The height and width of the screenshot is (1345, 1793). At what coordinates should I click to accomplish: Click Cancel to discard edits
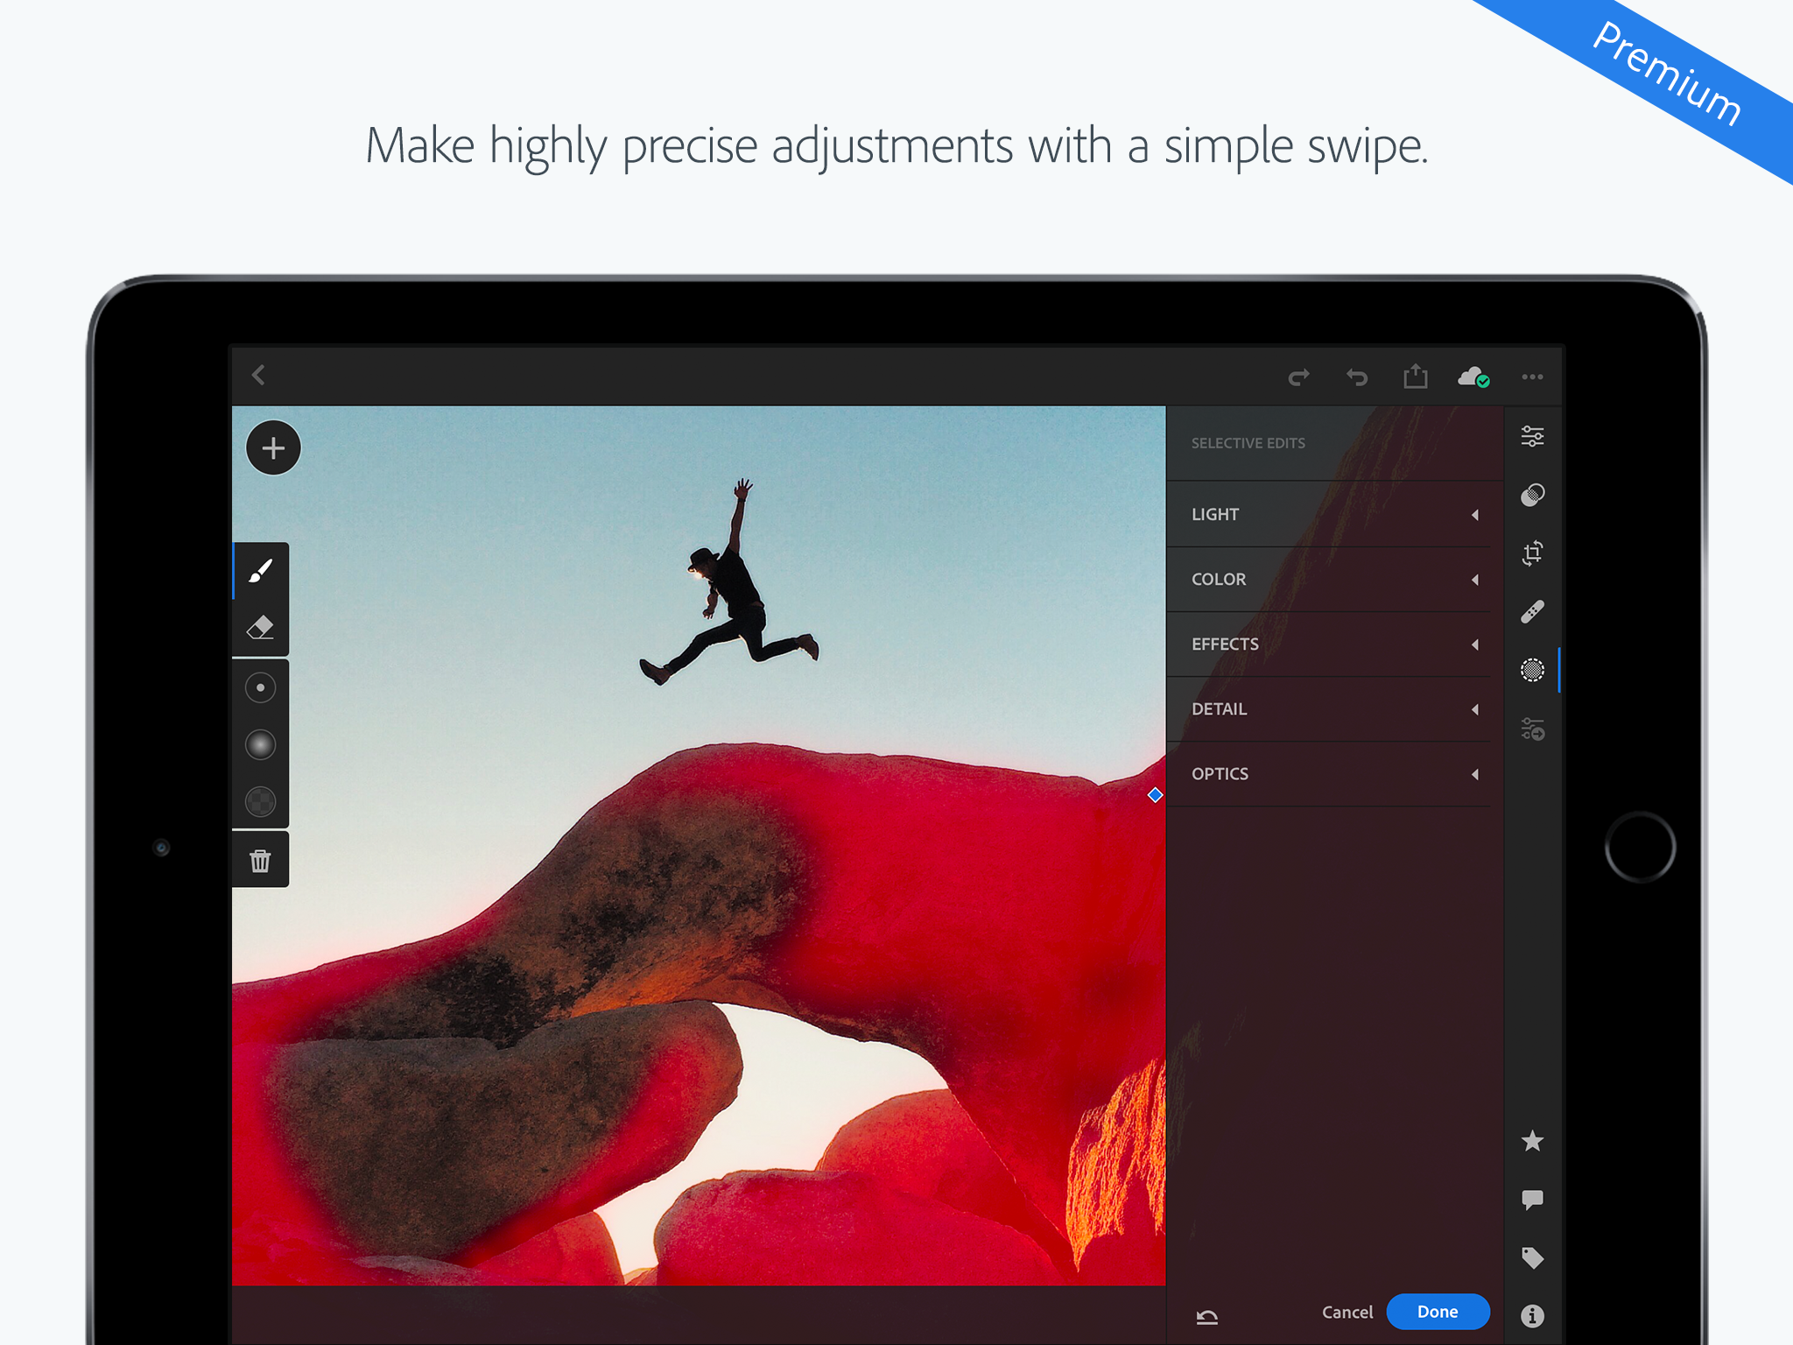point(1347,1312)
